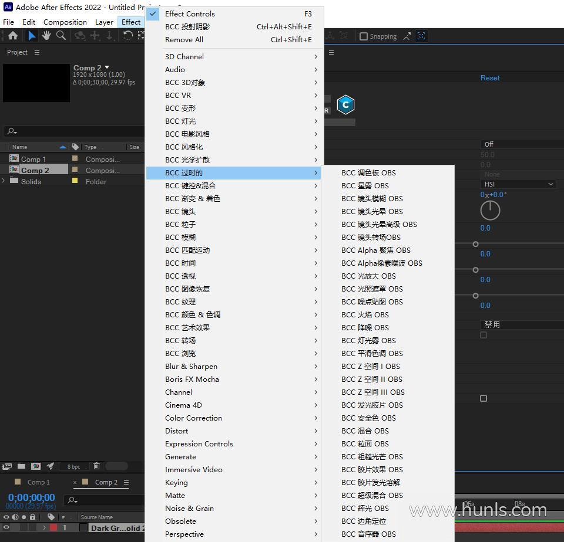Click the Boris Continuum hexagon C logo
564x542 pixels.
coord(345,104)
